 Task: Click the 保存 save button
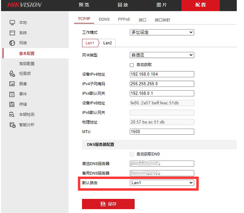tap(108, 204)
